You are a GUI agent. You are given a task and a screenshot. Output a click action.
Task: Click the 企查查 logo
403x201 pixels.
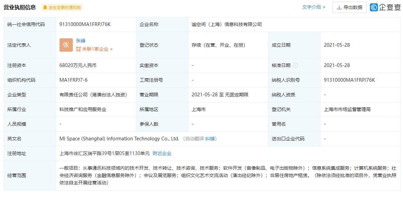385,7
